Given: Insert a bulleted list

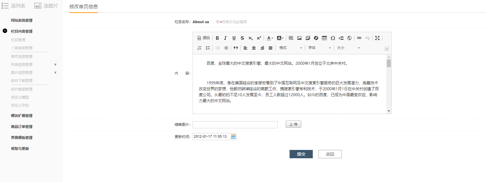Looking at the screenshot, I should coord(208,48).
